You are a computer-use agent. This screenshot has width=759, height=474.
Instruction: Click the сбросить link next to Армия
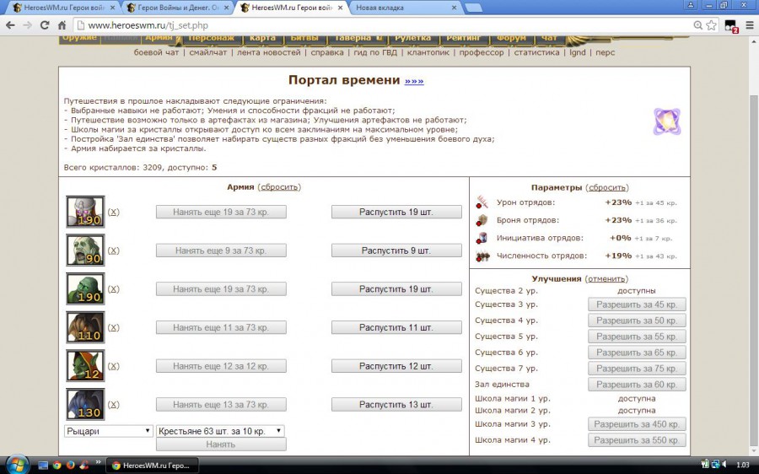[279, 187]
